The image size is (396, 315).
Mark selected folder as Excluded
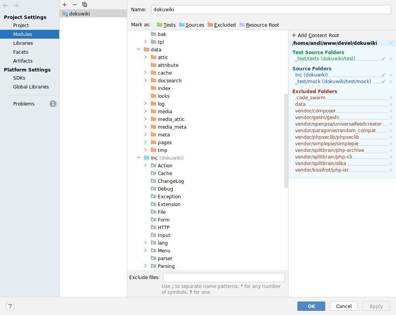(x=222, y=25)
